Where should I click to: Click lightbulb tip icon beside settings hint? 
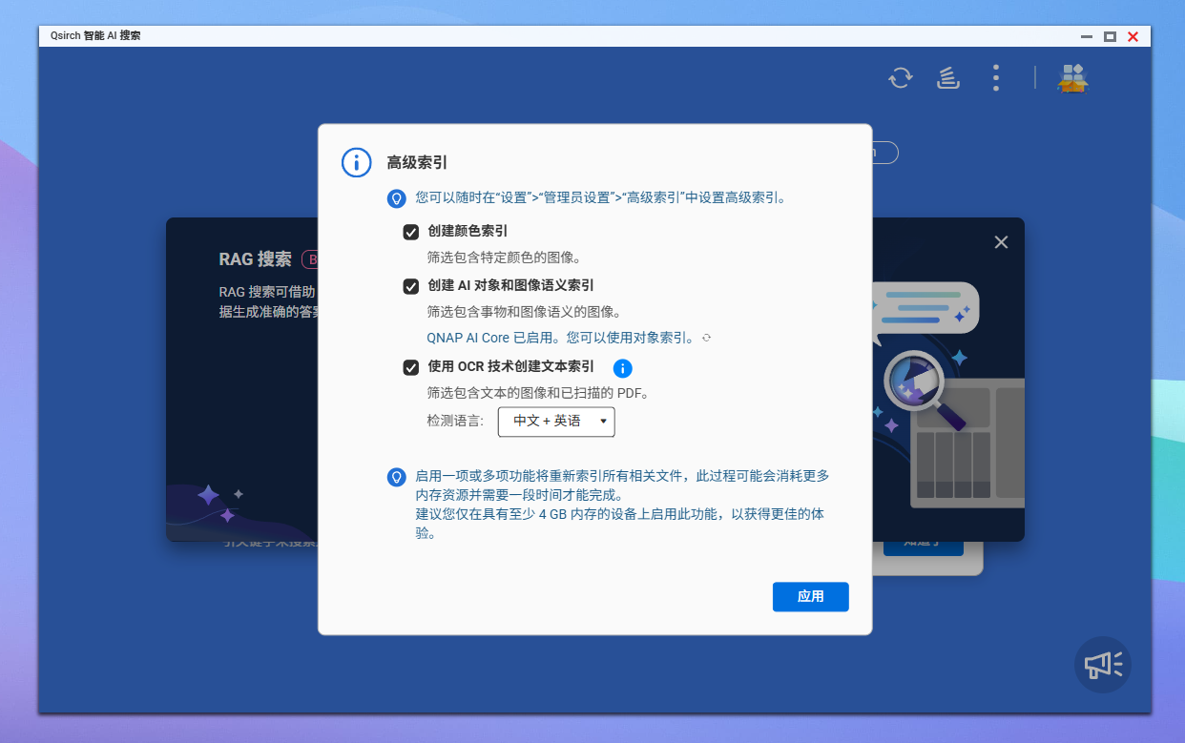[x=396, y=198]
